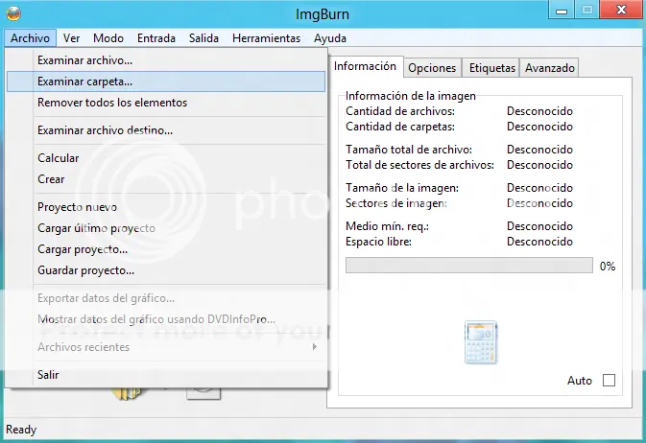Expand the Archivos recientes submenu arrow

point(315,347)
